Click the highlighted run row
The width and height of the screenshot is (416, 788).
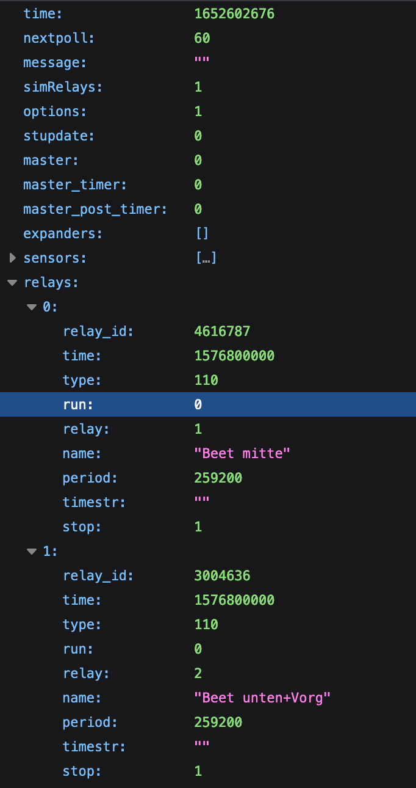coord(207,404)
